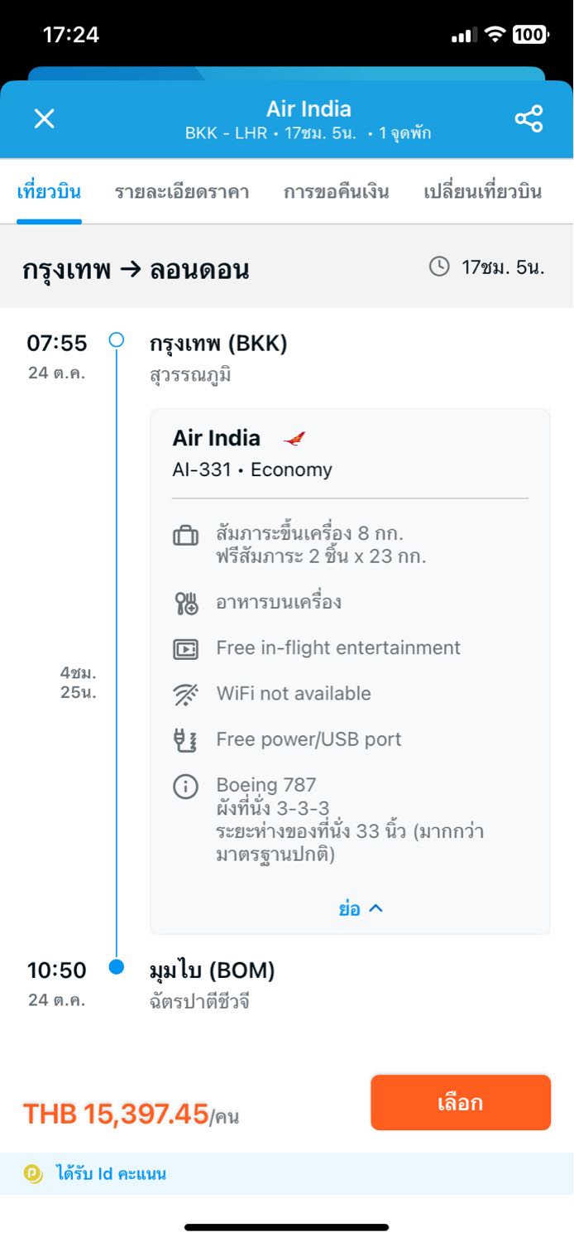Tap the Boeing 787 info icon
The height and width of the screenshot is (1242, 574).
click(x=185, y=787)
